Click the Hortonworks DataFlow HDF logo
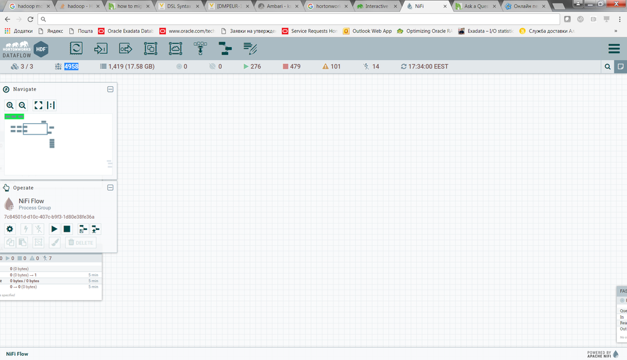This screenshot has width=627, height=360. tap(25, 49)
